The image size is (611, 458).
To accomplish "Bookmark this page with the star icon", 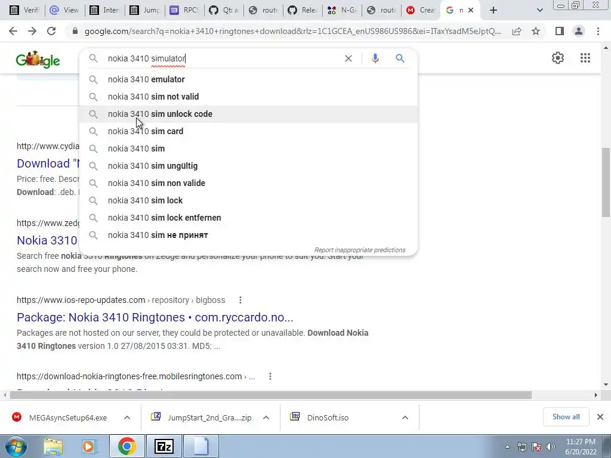I will (536, 31).
